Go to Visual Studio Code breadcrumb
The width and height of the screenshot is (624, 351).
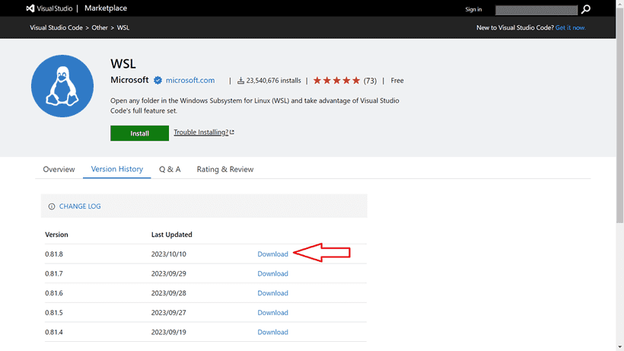pos(56,27)
